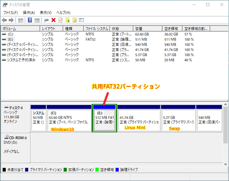Click the Forward arrow in the toolbar
Viewport: 229px width, 181px height.
11,20
